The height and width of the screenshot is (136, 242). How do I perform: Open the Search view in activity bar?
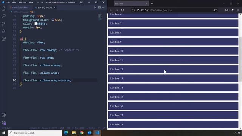click(3, 16)
